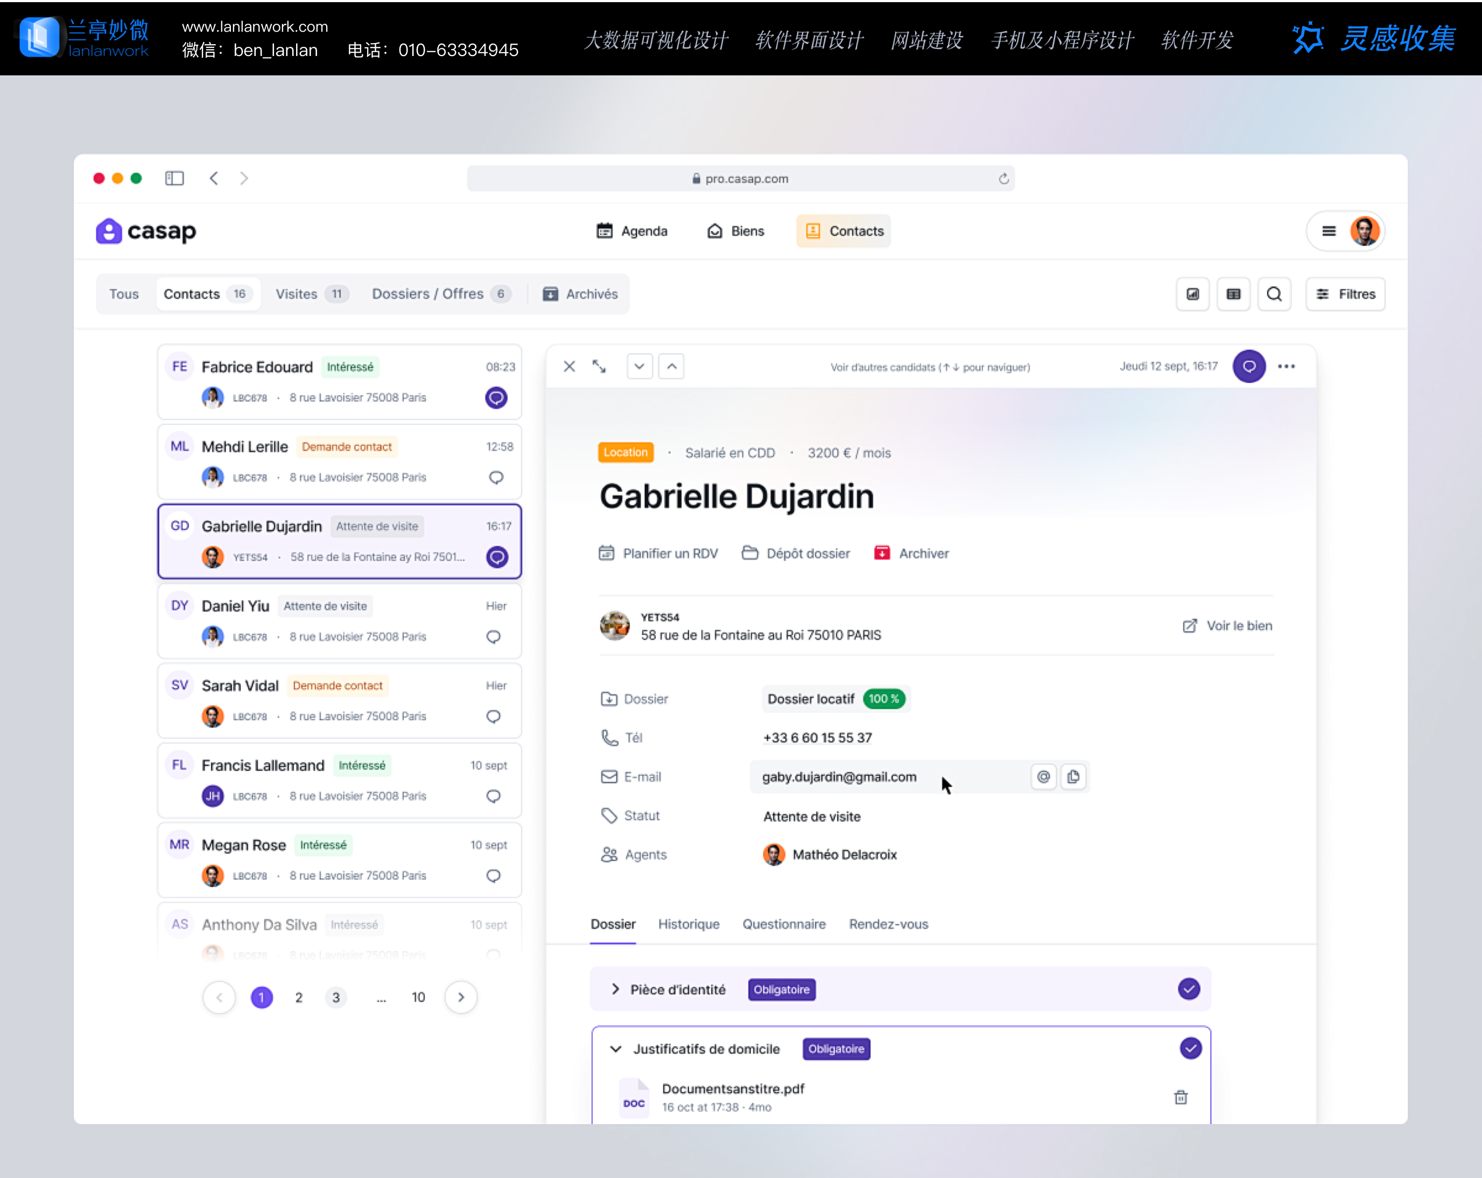The width and height of the screenshot is (1482, 1178).
Task: Delete Documentsanstitre.pdf with trash icon
Action: (1180, 1097)
